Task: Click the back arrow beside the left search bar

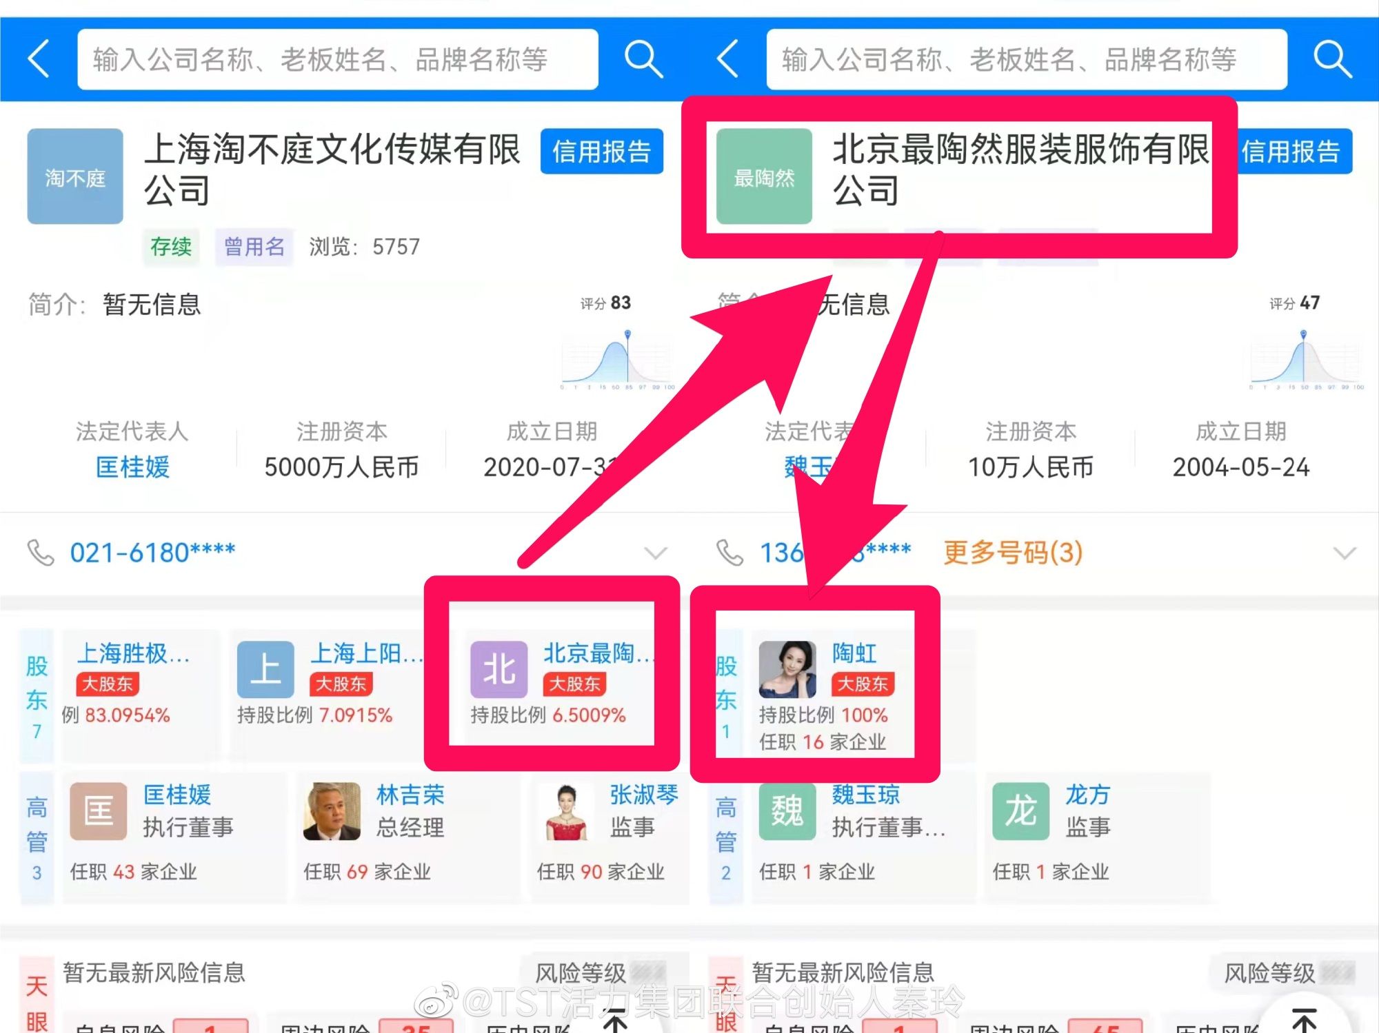Action: click(39, 59)
